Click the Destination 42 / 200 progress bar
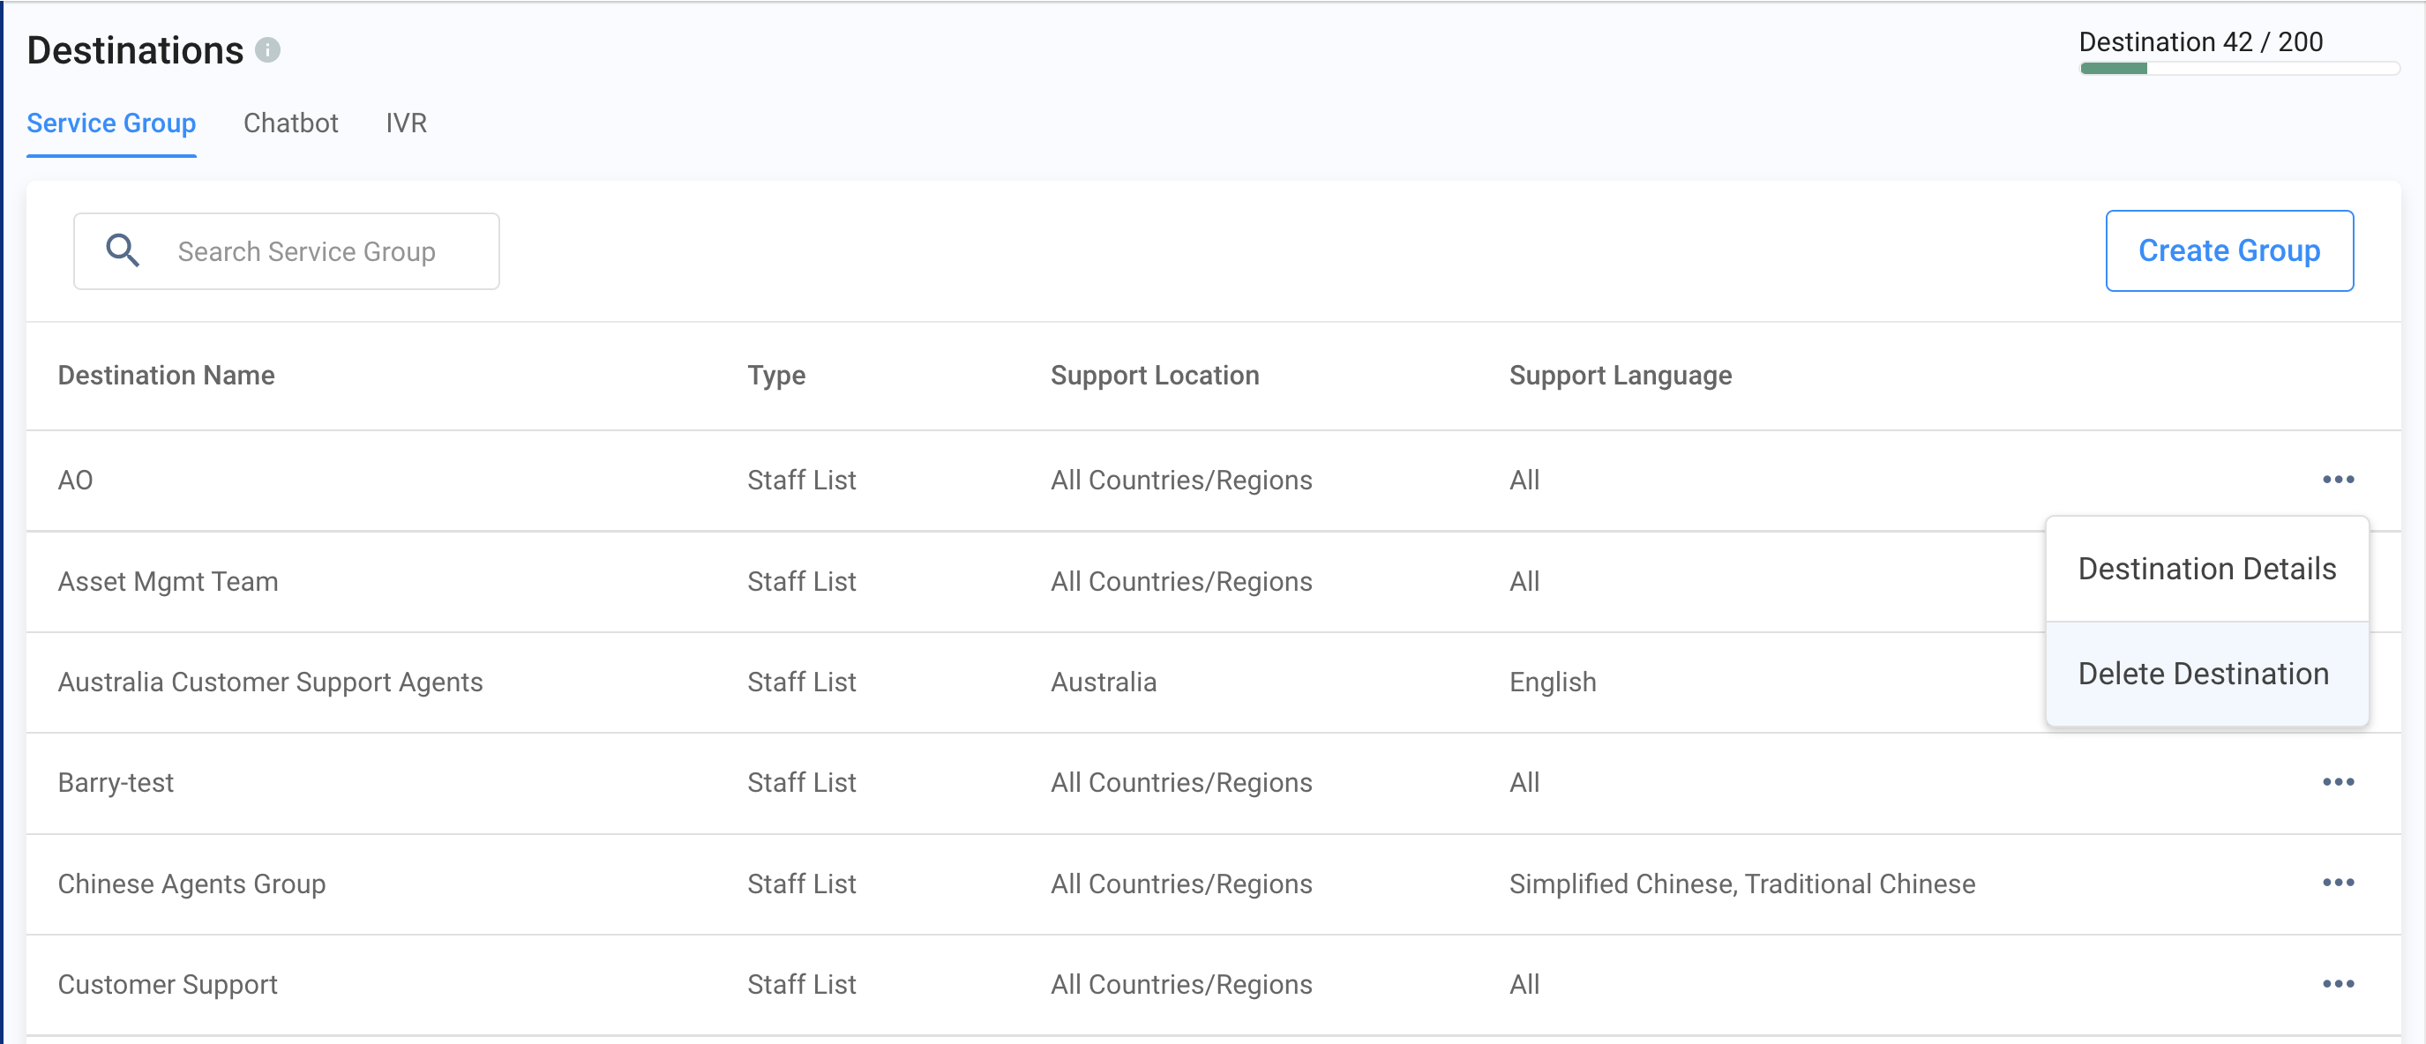Viewport: 2426px width, 1044px height. (x=2239, y=68)
